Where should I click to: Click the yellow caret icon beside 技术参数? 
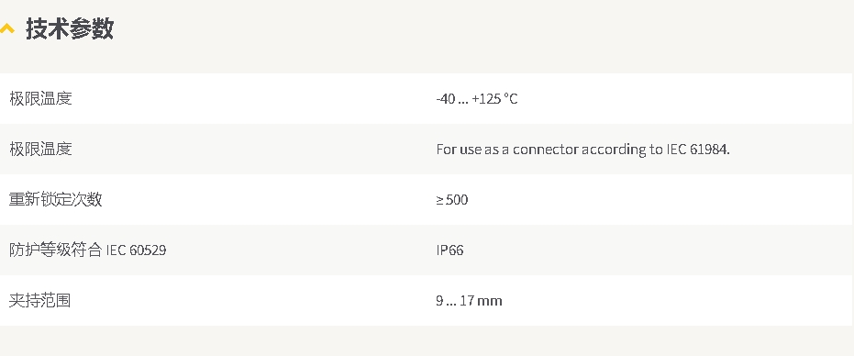coord(7,28)
